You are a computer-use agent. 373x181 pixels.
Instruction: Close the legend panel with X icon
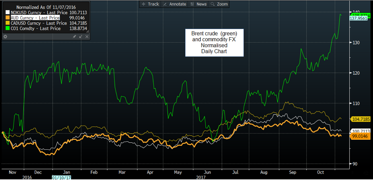tap(87, 37)
